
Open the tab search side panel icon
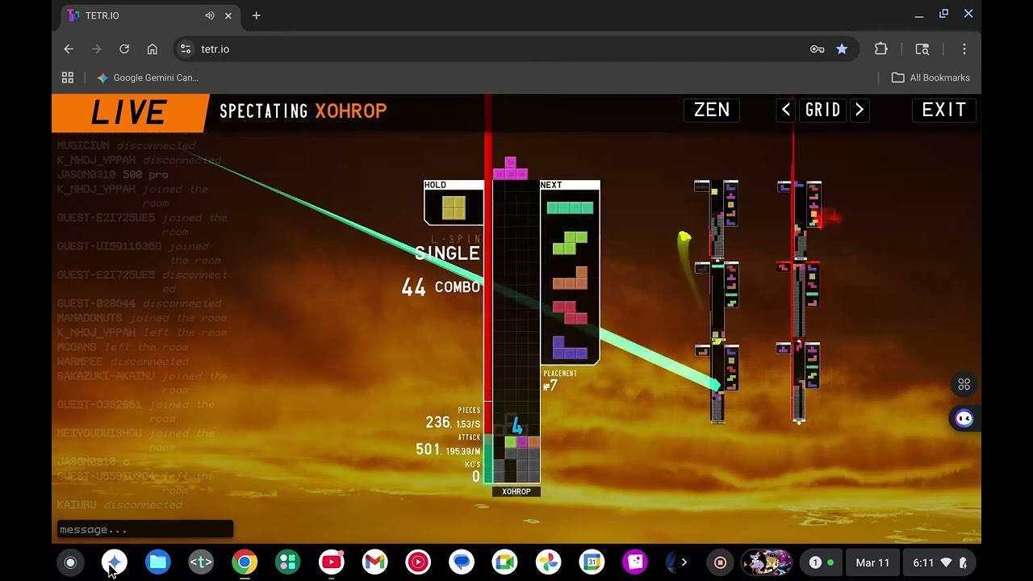(922, 49)
